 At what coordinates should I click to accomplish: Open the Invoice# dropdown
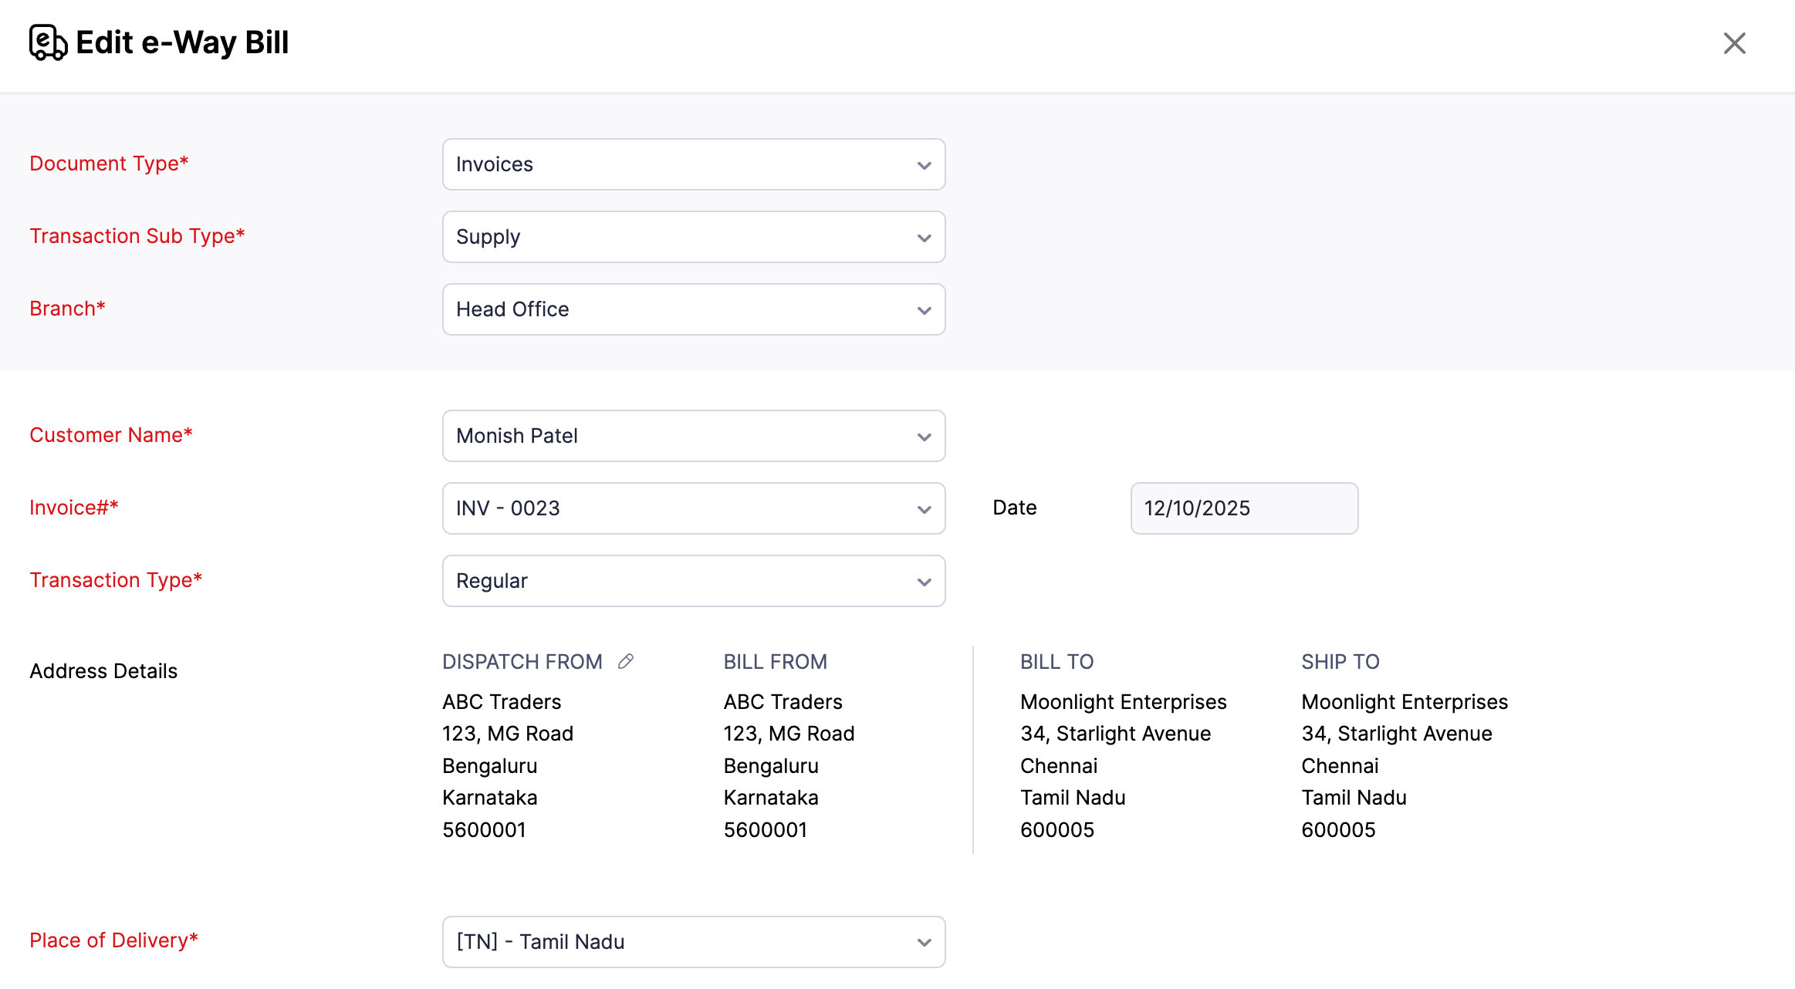(x=693, y=508)
